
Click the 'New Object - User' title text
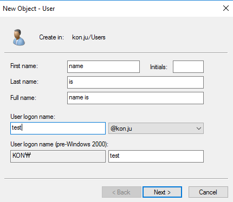29,9
